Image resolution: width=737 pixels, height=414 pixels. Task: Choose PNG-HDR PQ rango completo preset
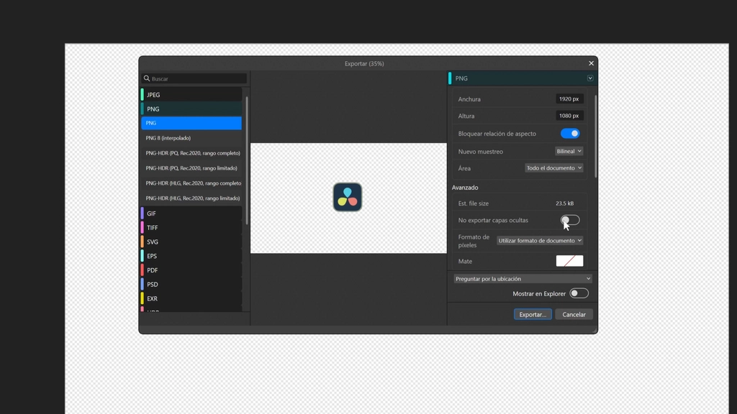point(191,153)
